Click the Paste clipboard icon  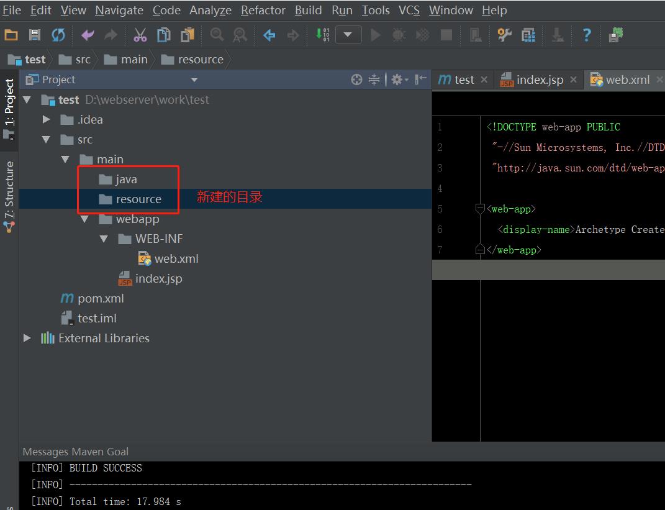[x=187, y=35]
